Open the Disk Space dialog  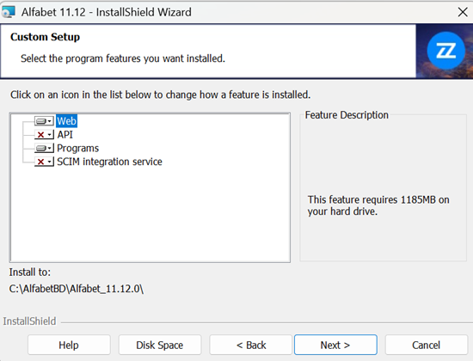(160, 345)
